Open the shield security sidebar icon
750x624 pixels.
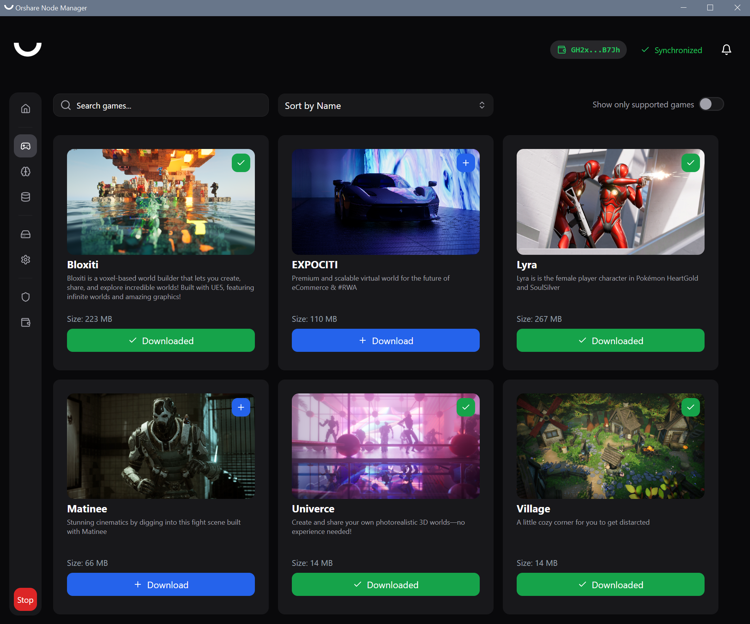click(x=25, y=297)
